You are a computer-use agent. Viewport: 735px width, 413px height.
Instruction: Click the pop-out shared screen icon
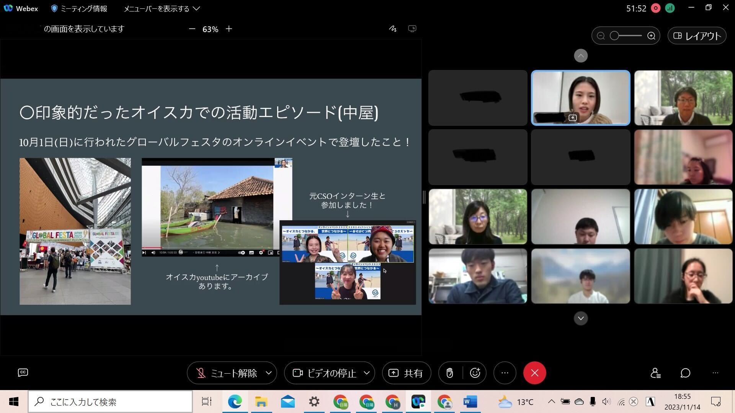(x=412, y=29)
